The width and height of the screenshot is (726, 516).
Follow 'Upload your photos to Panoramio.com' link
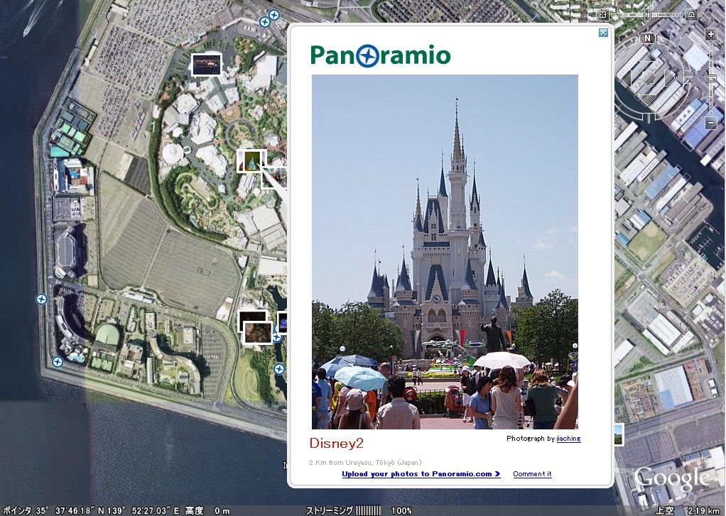coord(421,474)
